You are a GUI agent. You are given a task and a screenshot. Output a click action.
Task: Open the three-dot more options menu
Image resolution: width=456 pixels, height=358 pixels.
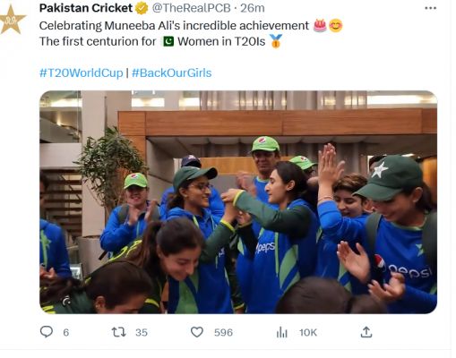tap(430, 8)
